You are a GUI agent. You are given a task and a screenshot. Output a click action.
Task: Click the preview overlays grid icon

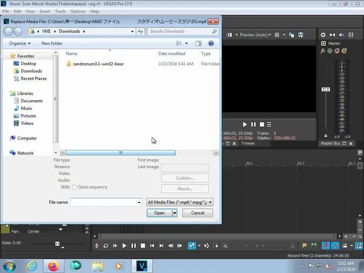277,35
